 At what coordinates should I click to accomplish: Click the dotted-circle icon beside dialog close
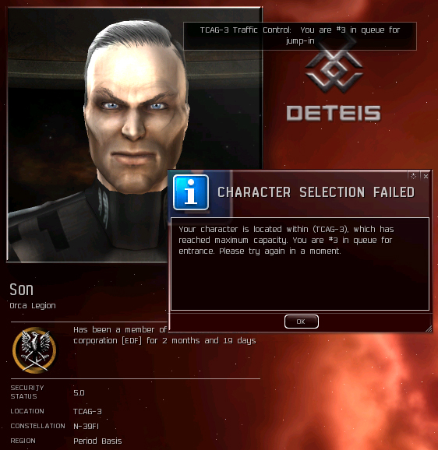413,176
